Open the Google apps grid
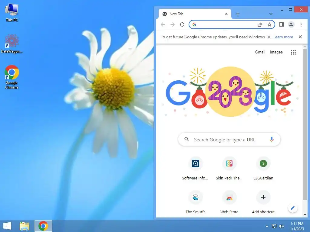Viewport: 310px width, 232px height. (x=293, y=52)
